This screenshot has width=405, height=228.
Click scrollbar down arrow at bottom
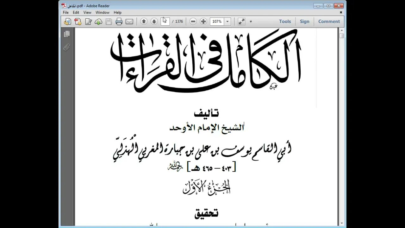tap(341, 223)
